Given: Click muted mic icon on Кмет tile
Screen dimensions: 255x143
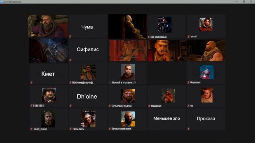Looking at the screenshot, I should tap(31, 83).
